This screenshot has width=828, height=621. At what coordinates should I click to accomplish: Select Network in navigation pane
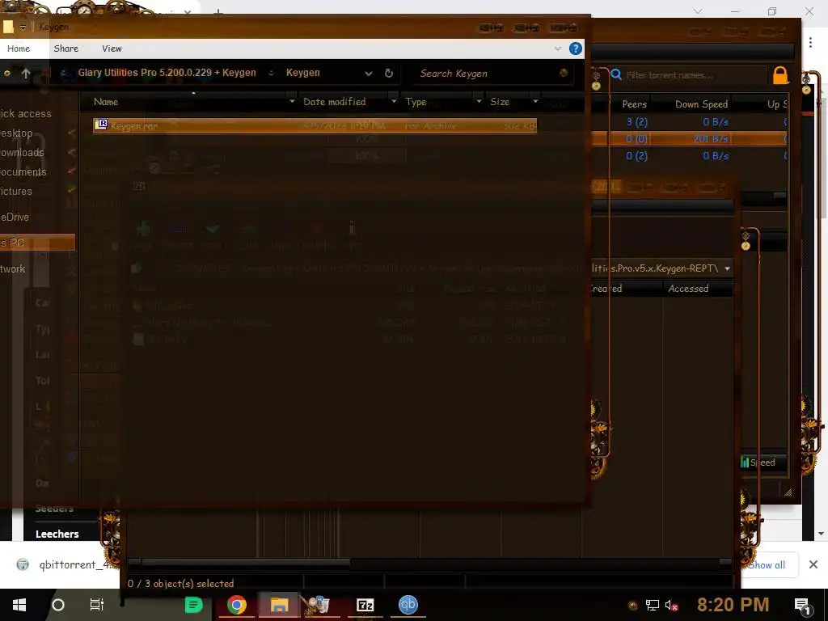[x=13, y=268]
